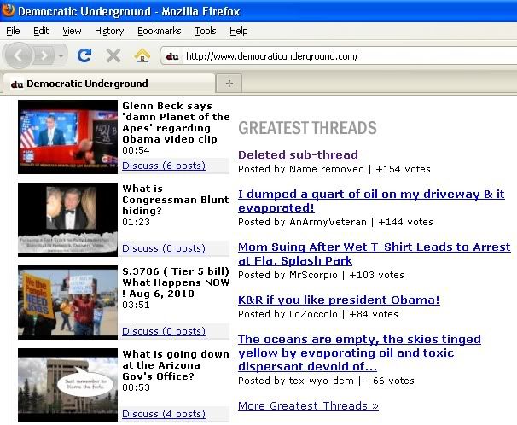Open the Deleted sub-thread link
The width and height of the screenshot is (517, 425).
click(x=298, y=154)
